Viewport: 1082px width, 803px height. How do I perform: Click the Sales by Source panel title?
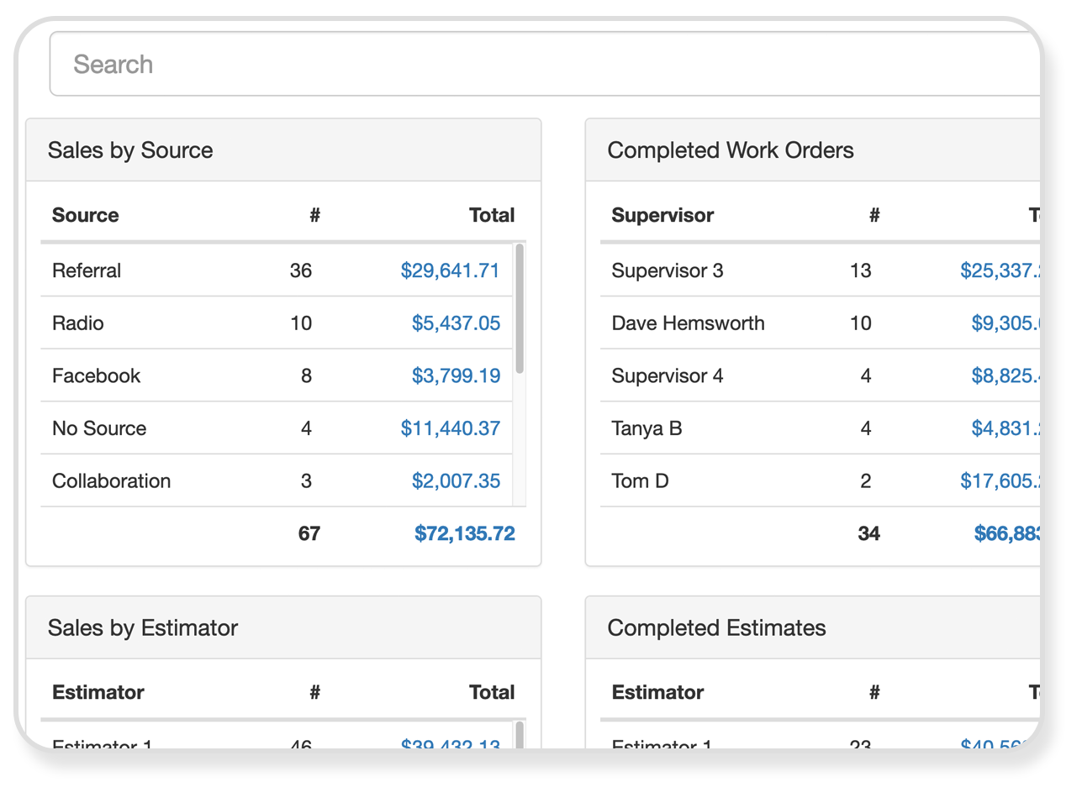coord(130,150)
